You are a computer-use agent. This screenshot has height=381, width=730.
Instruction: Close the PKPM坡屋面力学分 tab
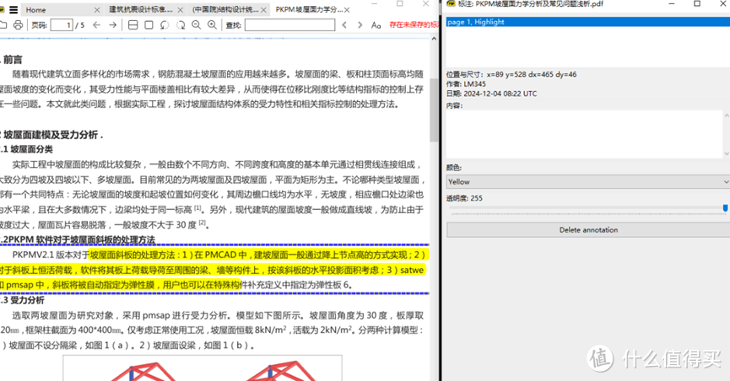(x=348, y=10)
